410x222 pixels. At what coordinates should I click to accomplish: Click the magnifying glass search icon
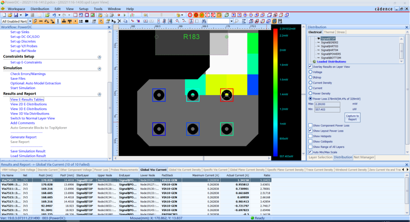click(236, 21)
